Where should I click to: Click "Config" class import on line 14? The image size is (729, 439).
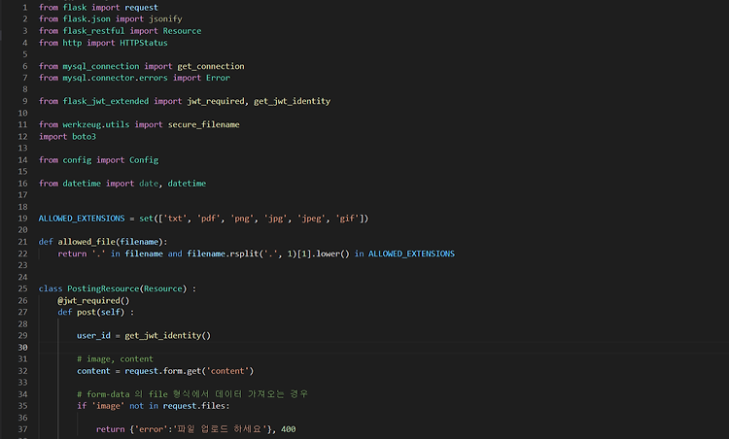pos(144,160)
